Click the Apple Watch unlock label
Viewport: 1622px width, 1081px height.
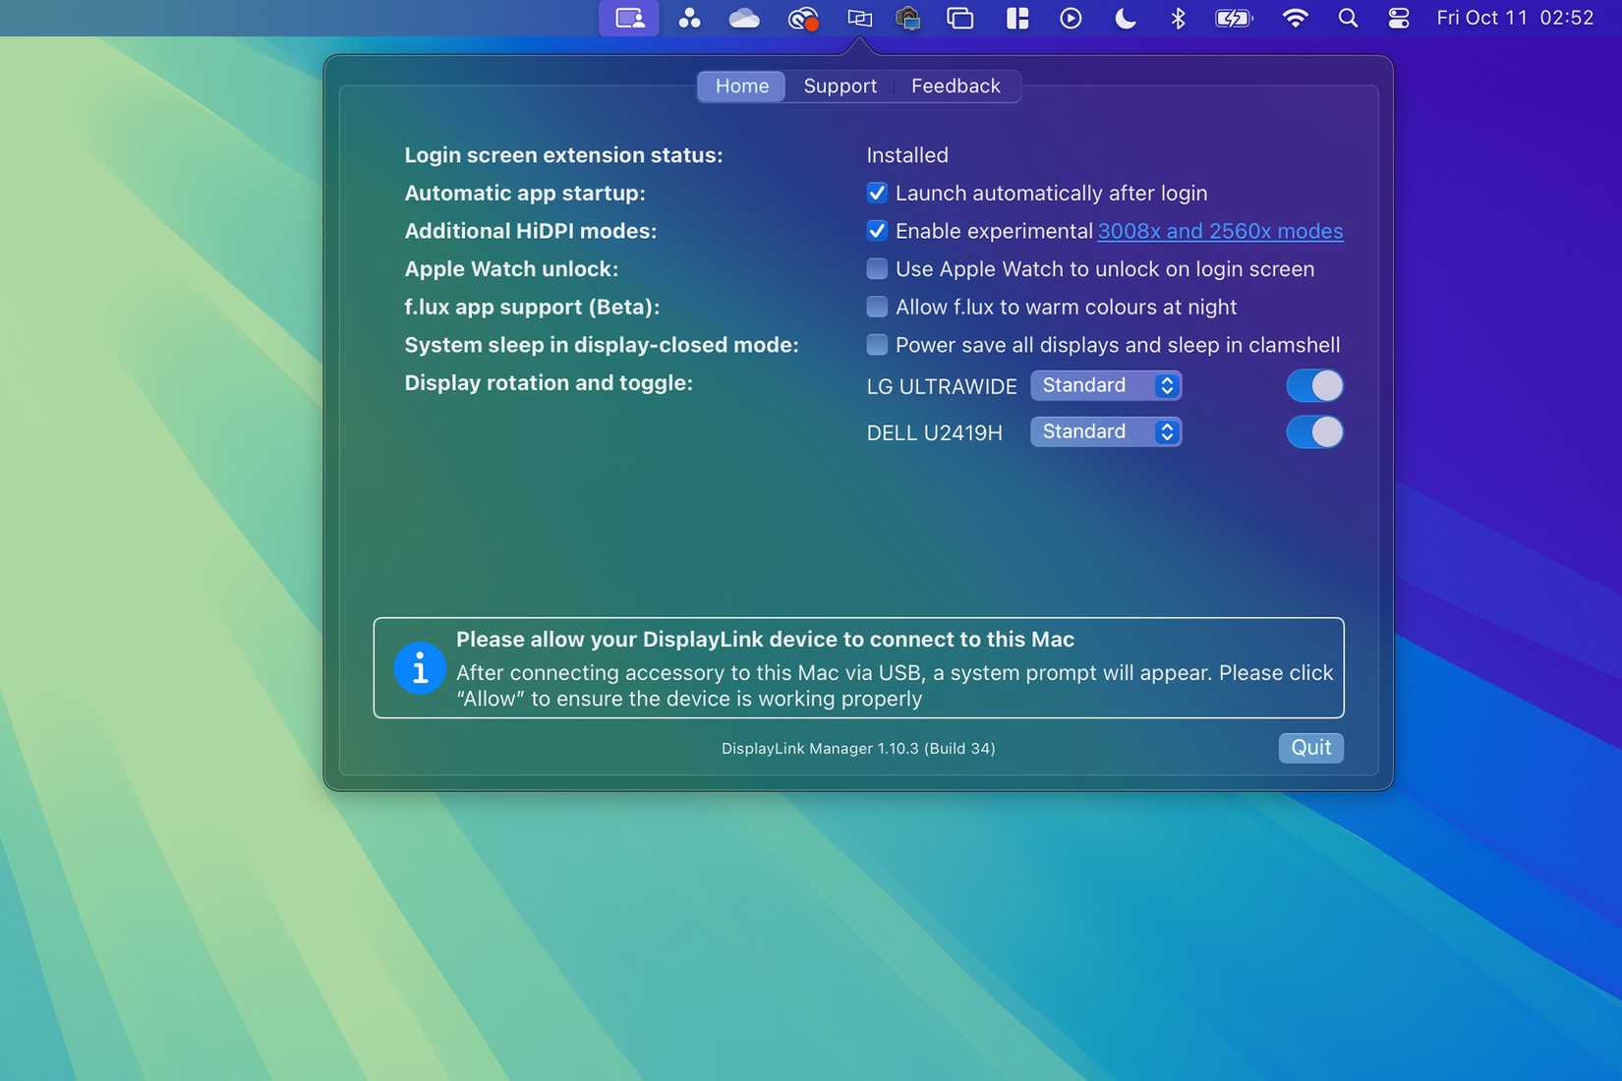(511, 268)
